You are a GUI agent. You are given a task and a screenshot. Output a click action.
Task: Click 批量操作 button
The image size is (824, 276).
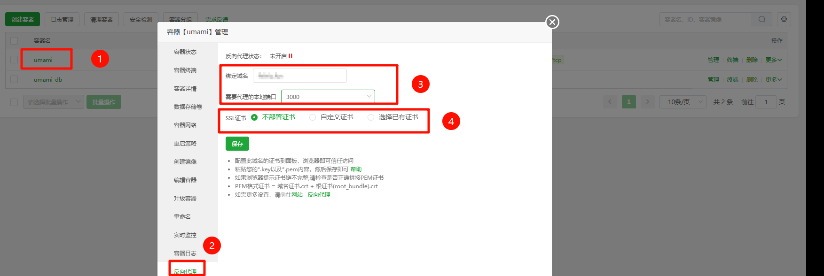tap(104, 102)
